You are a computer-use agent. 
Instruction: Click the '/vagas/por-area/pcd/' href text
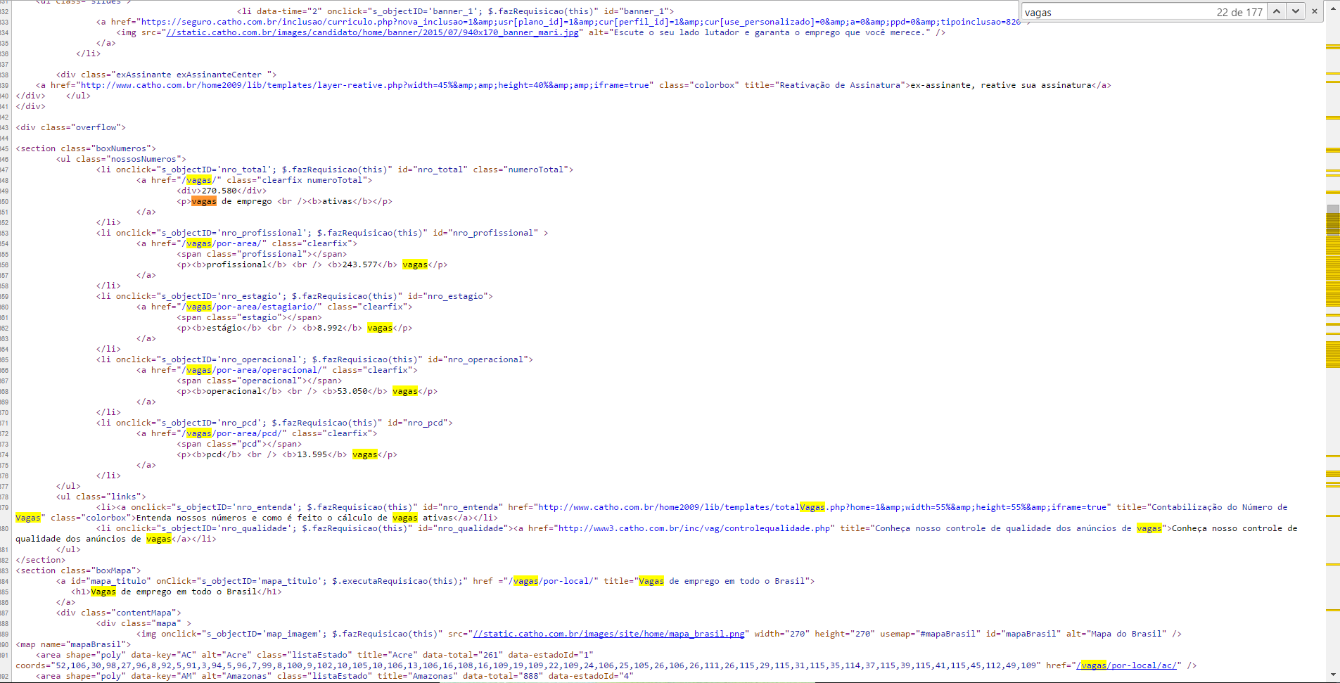coord(231,433)
